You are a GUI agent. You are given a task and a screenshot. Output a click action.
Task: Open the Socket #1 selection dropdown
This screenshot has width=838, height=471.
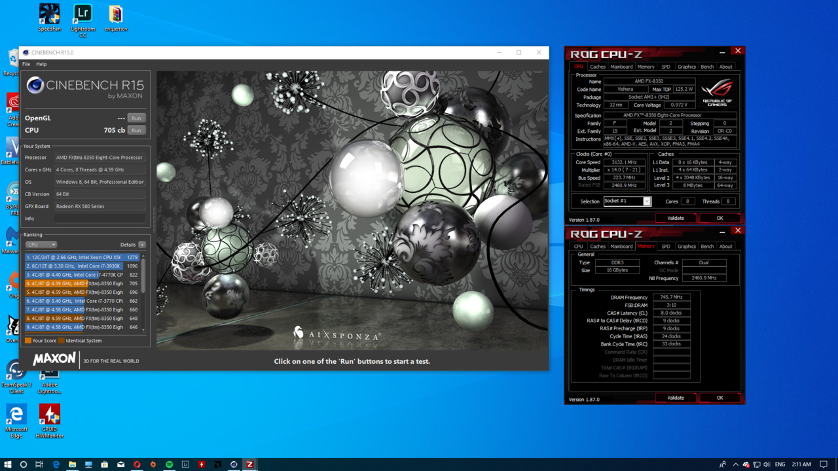pyautogui.click(x=627, y=201)
